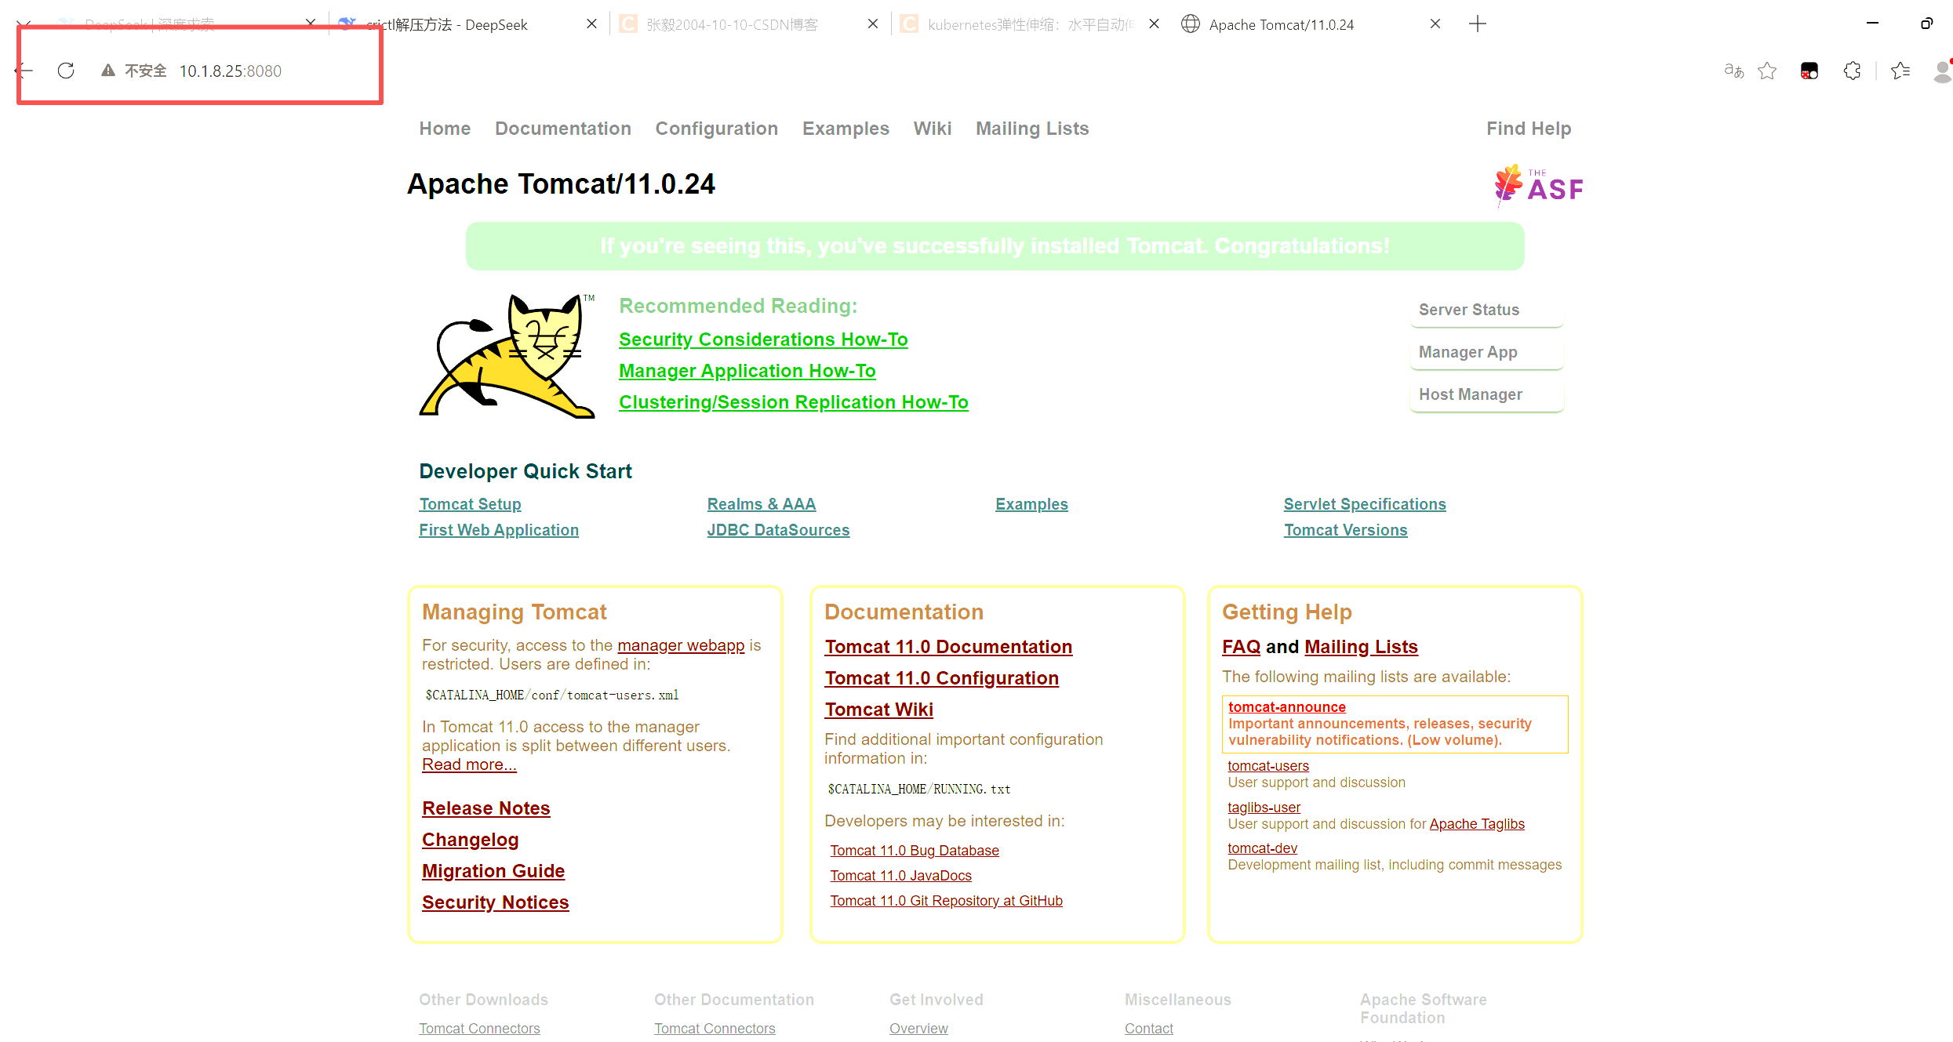The height and width of the screenshot is (1042, 1953).
Task: Open Tomcat 11.0 Configuration link
Action: [x=941, y=678]
